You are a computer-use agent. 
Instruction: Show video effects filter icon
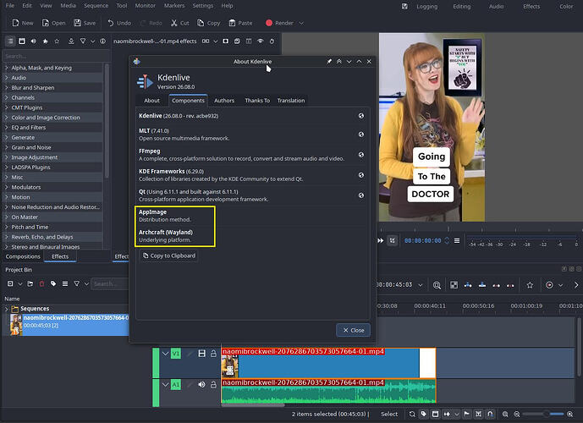[22, 41]
